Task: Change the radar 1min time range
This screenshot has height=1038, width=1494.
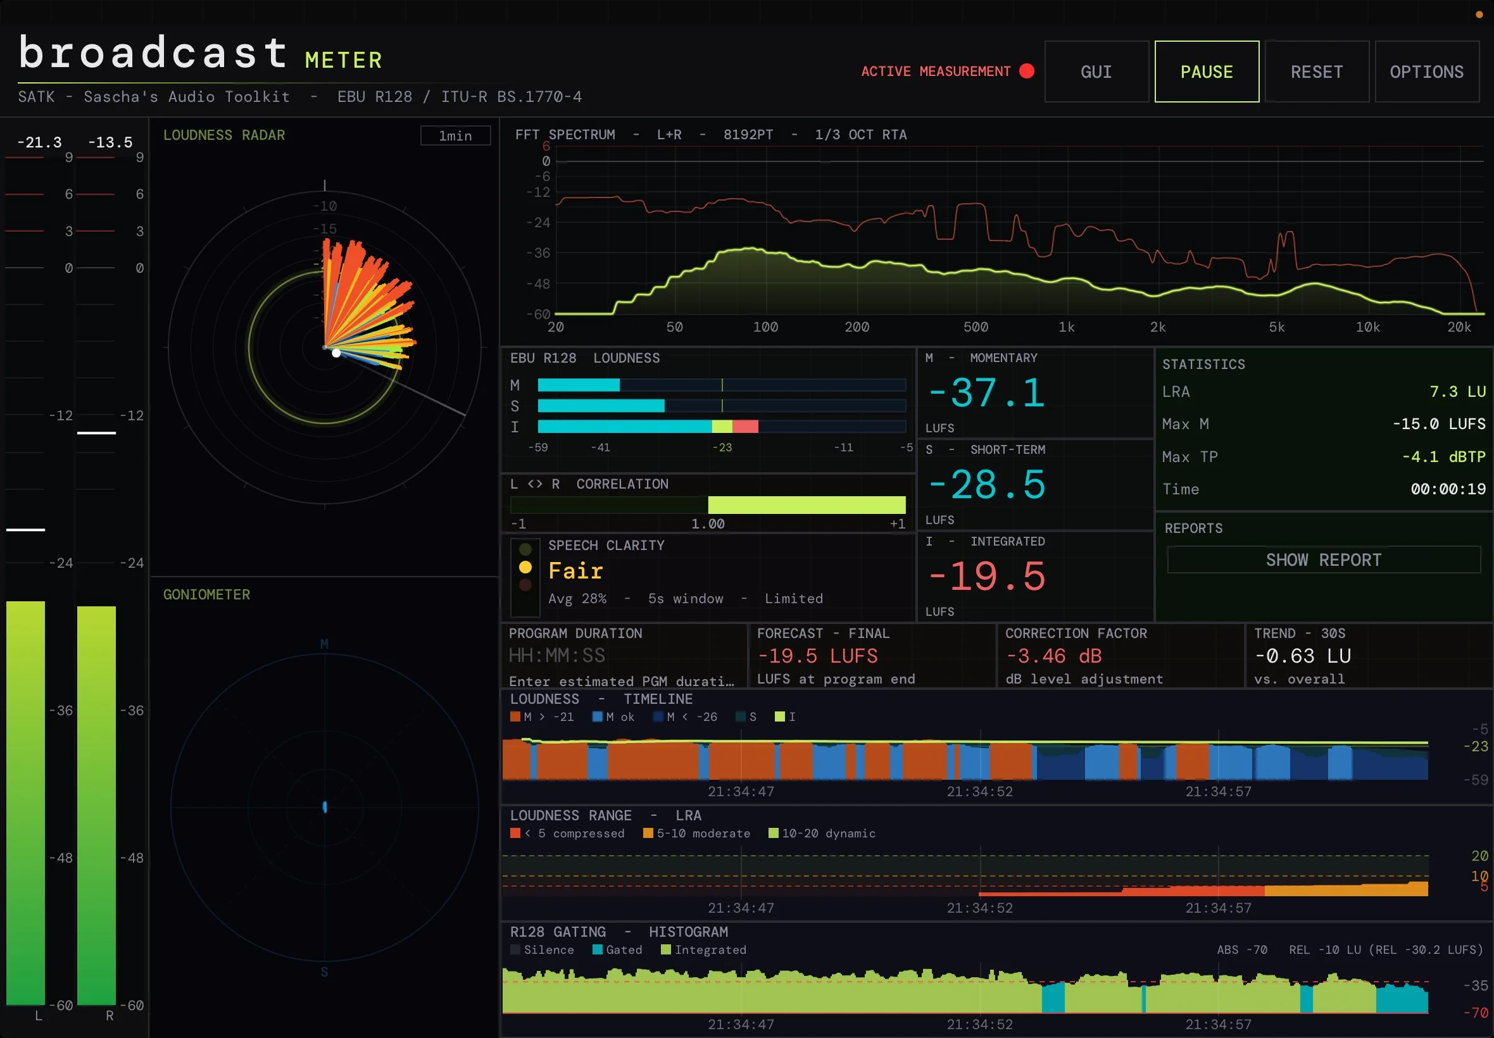Action: point(455,135)
